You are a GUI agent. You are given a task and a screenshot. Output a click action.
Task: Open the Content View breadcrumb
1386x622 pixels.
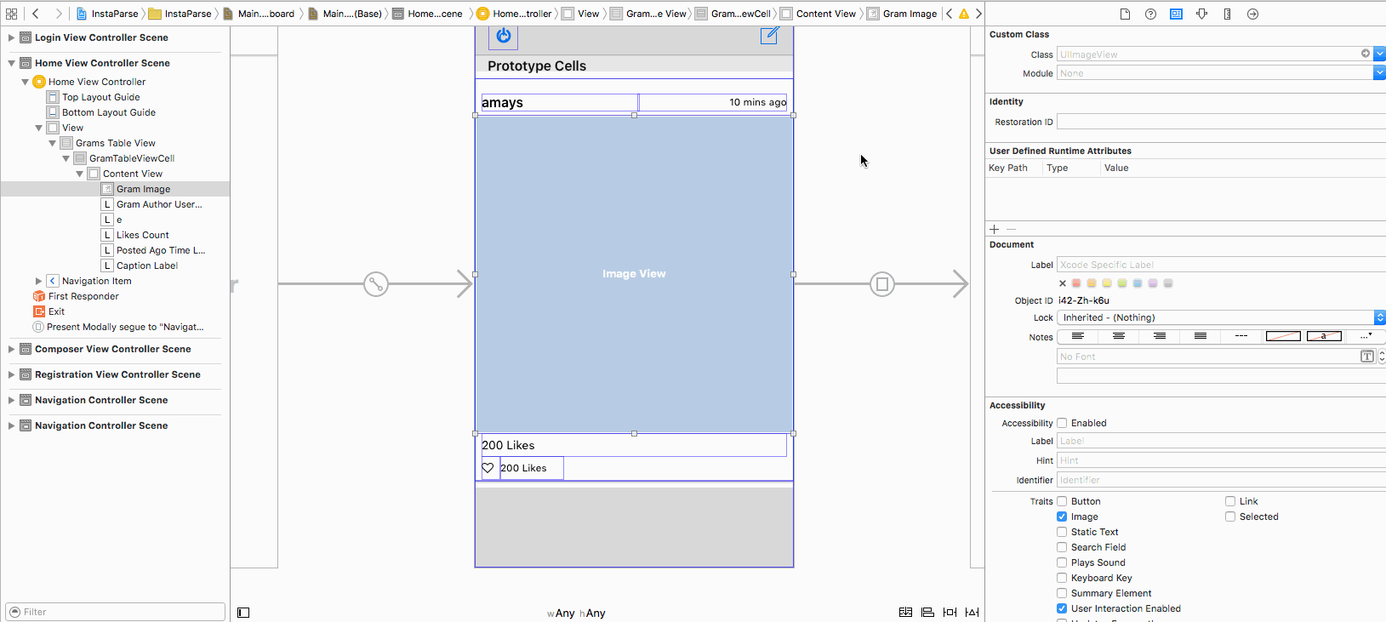tap(818, 14)
